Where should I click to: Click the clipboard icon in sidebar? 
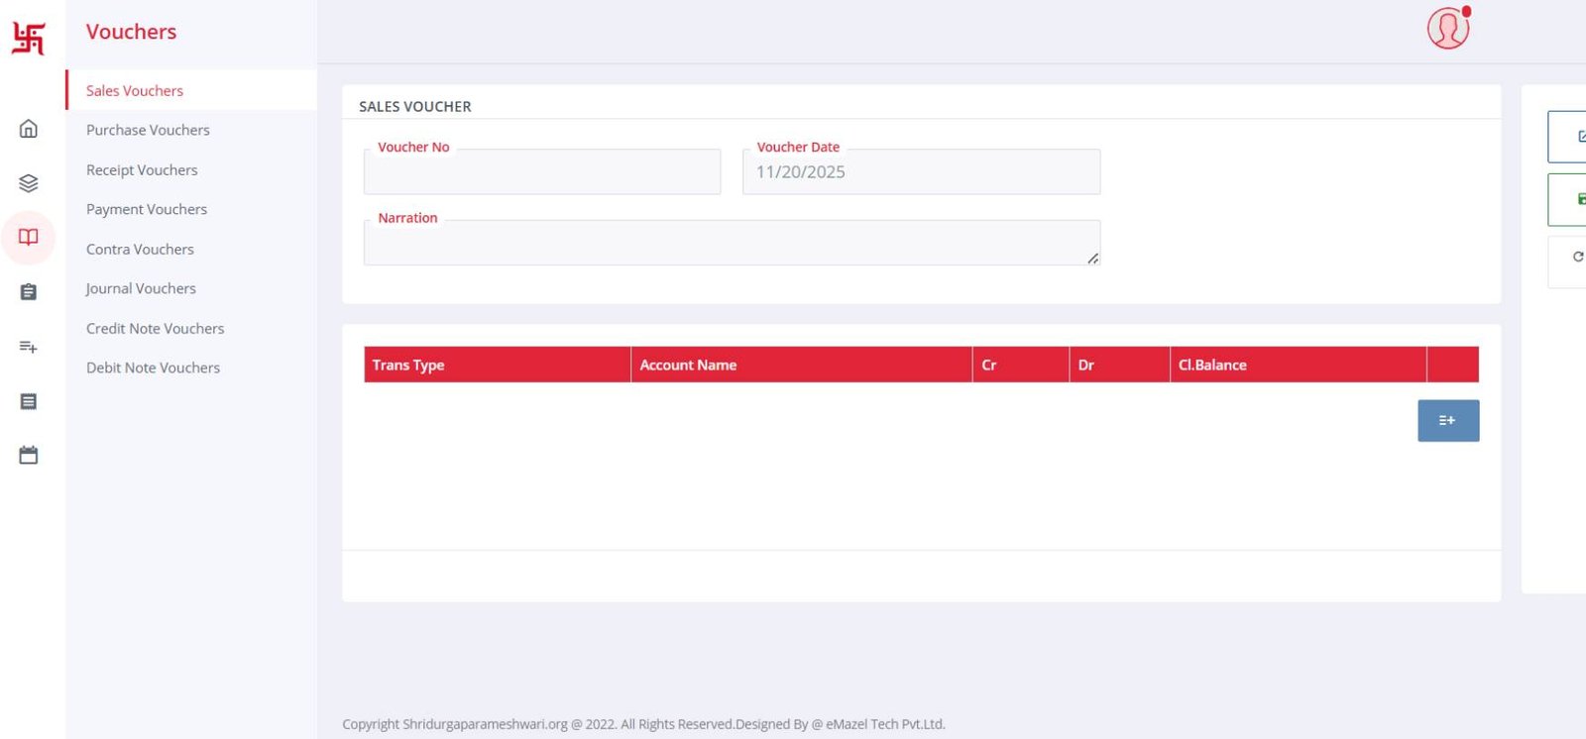click(29, 292)
